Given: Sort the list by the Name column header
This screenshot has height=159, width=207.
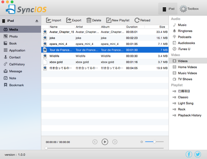Looking at the screenshot, I should [x=62, y=27].
